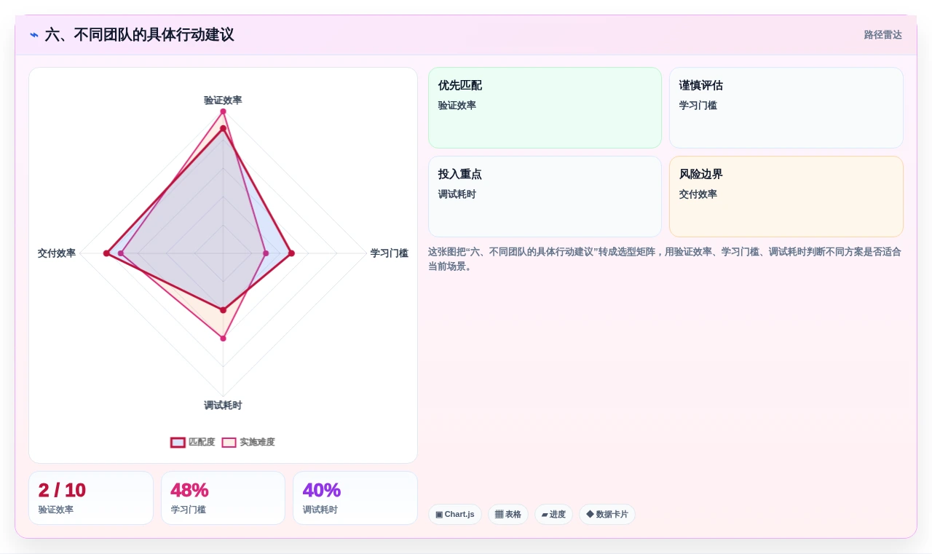Click the 调试耗时 radar axis label
Screen dimensions: 932x554
pos(223,405)
